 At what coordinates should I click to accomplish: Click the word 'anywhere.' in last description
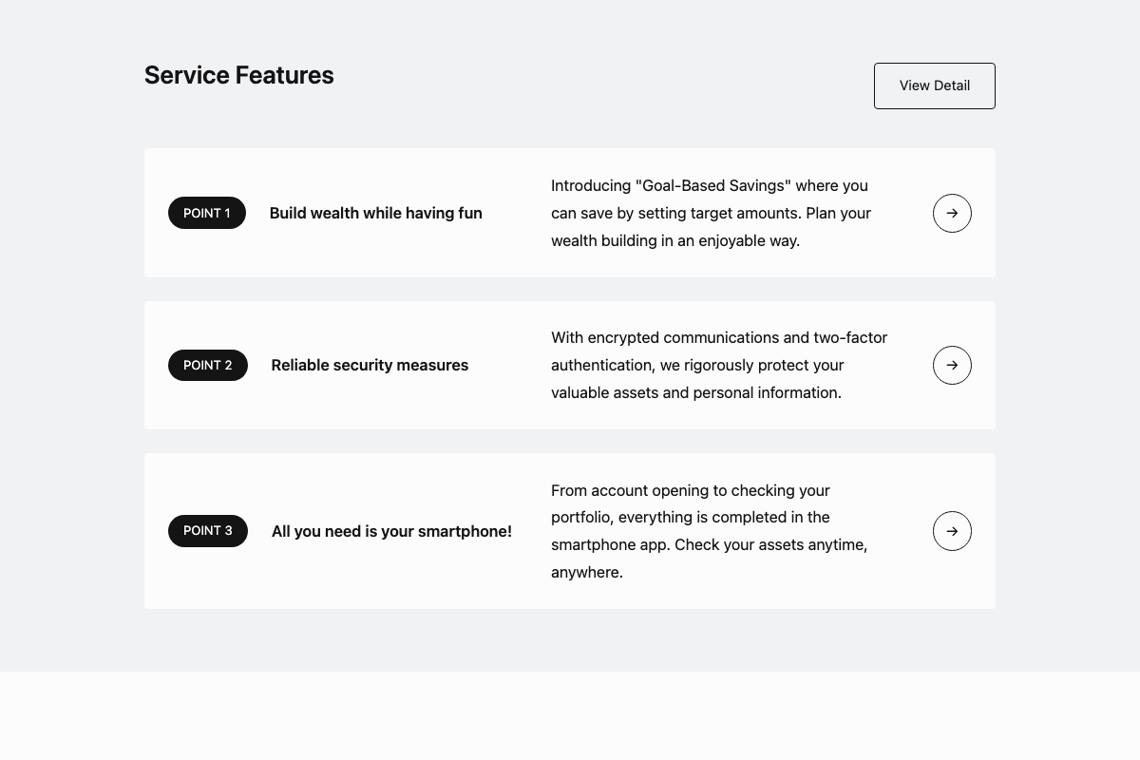pyautogui.click(x=587, y=573)
